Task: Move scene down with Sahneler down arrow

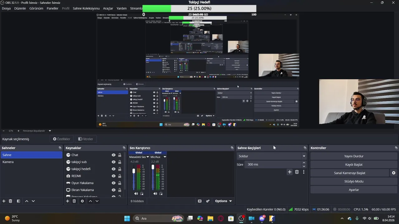Action: [33, 201]
